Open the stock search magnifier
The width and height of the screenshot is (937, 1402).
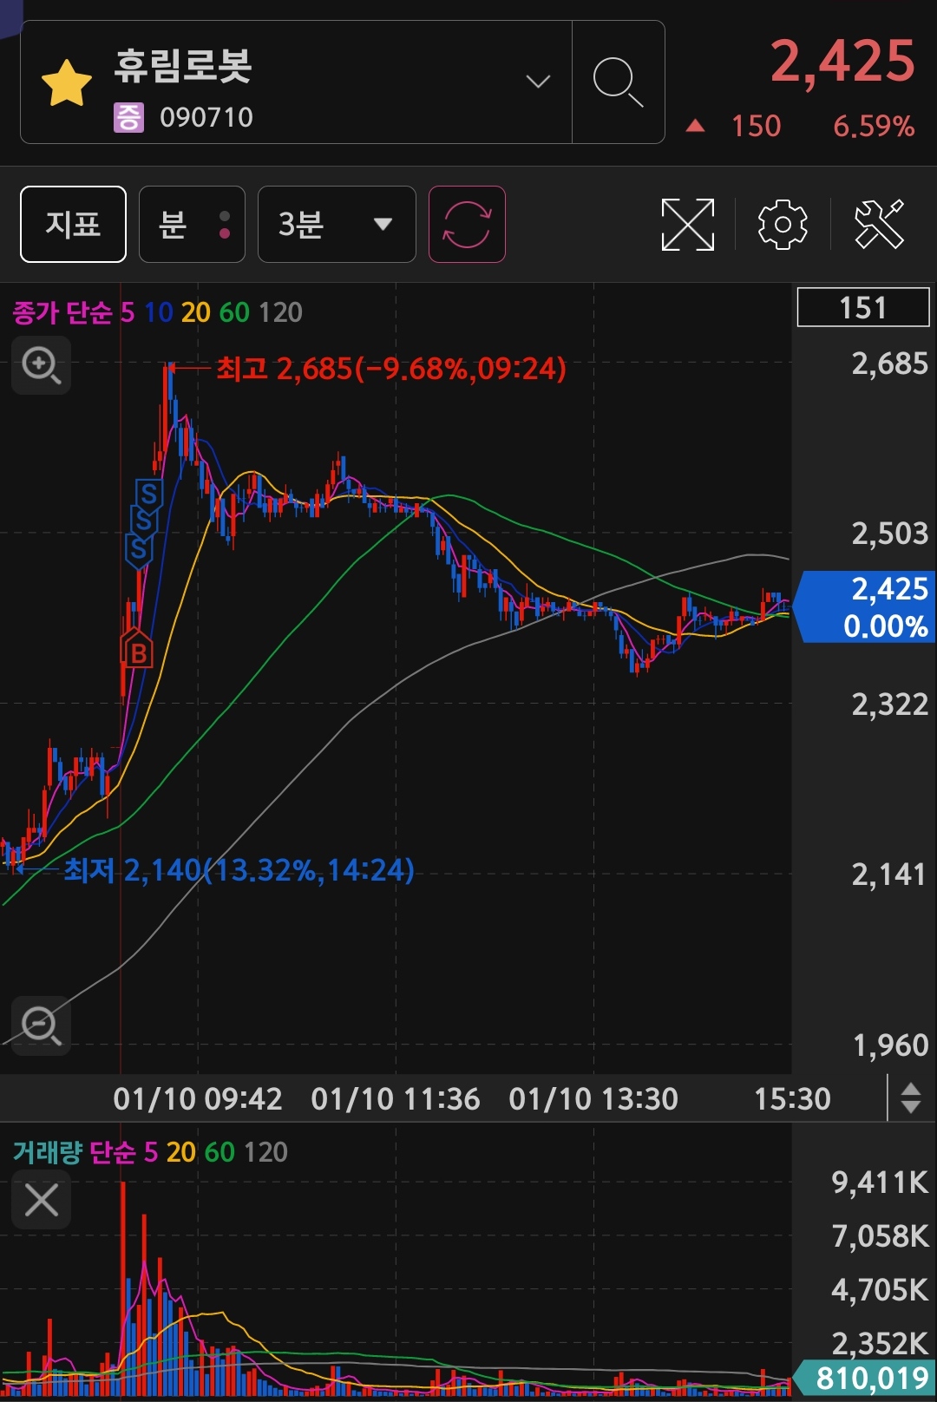(x=618, y=82)
